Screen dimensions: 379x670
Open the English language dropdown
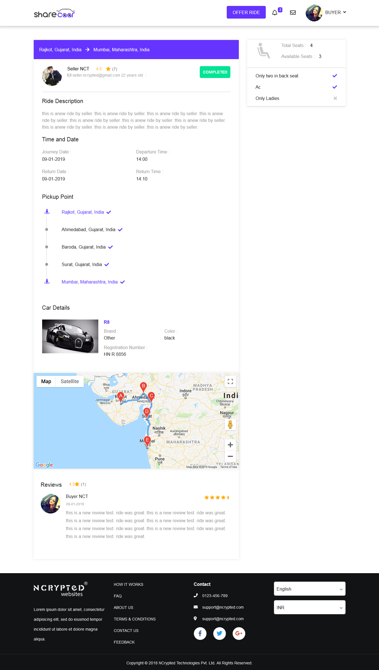click(x=310, y=589)
